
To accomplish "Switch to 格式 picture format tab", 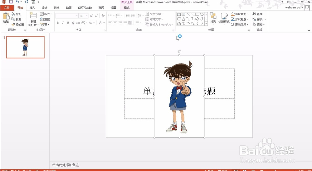I will 127,8.
